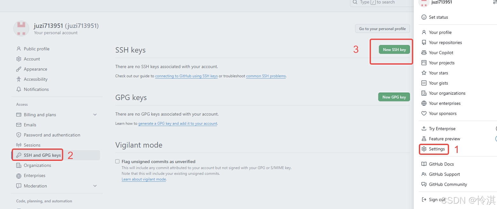Open the connecting to GitHub using SSH keys link
497x209 pixels.
(186, 76)
